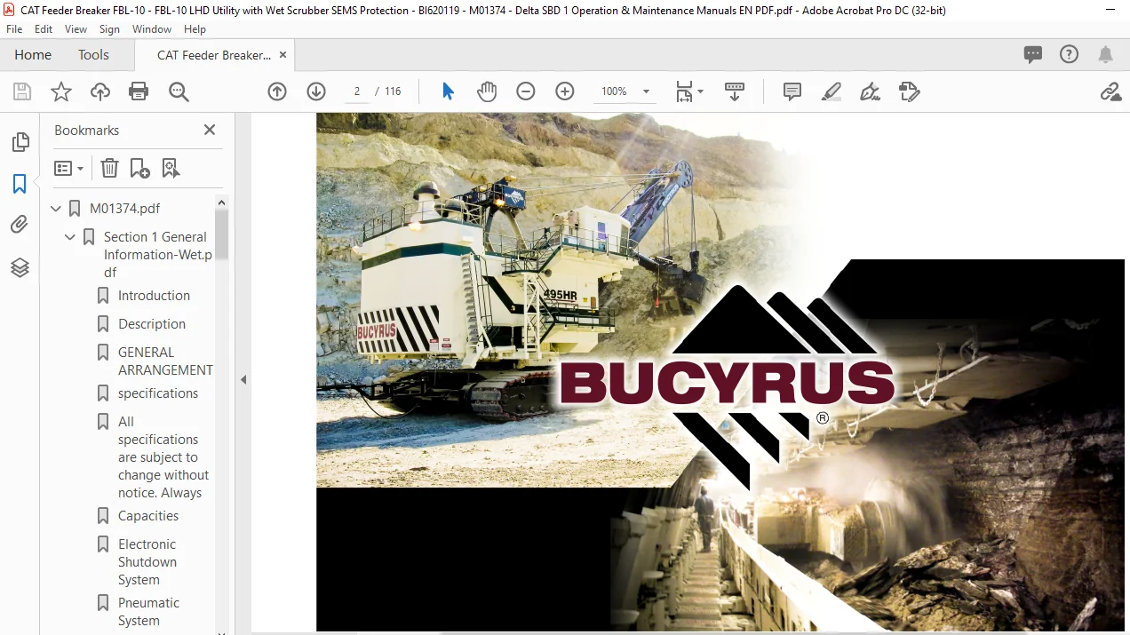Click the page number input field
1130x635 pixels.
tap(356, 91)
